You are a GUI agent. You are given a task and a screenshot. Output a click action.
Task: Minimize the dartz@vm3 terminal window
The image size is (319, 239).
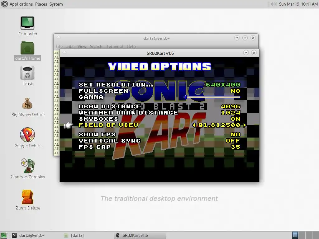point(237,38)
